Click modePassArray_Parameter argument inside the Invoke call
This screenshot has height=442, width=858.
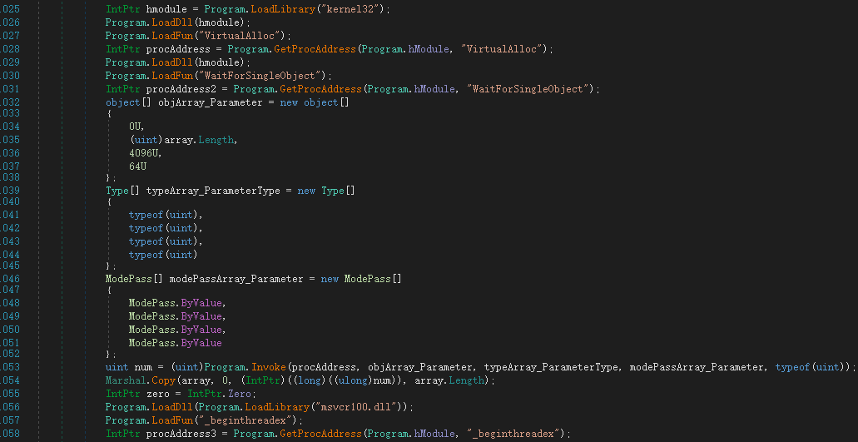pos(697,368)
